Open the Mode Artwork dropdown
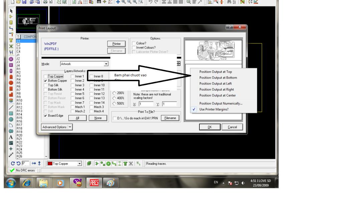Viewport: 342px width, 215px height. pyautogui.click(x=106, y=64)
